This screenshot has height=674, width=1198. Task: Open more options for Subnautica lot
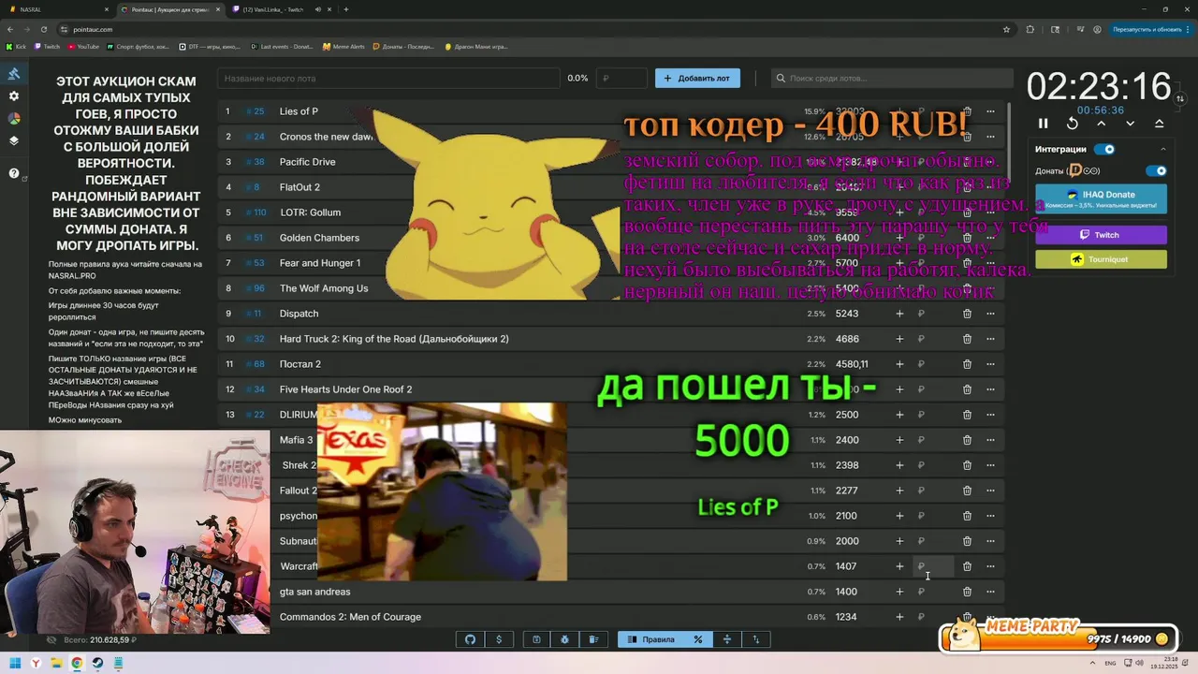[990, 541]
